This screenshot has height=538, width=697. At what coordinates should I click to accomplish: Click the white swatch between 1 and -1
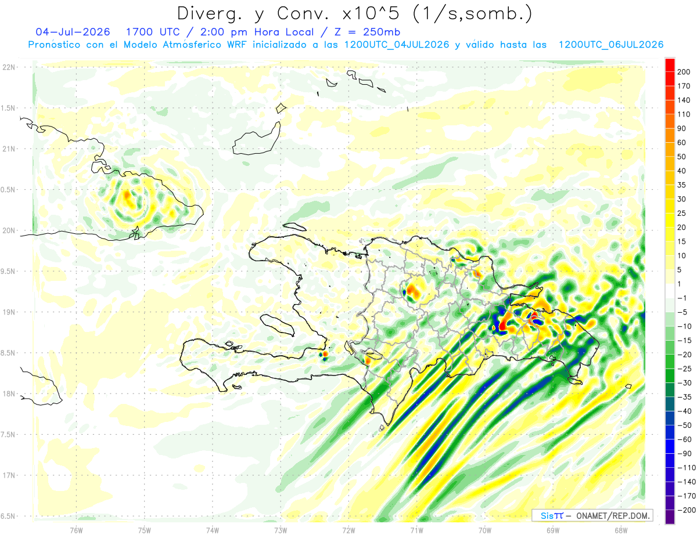670,291
